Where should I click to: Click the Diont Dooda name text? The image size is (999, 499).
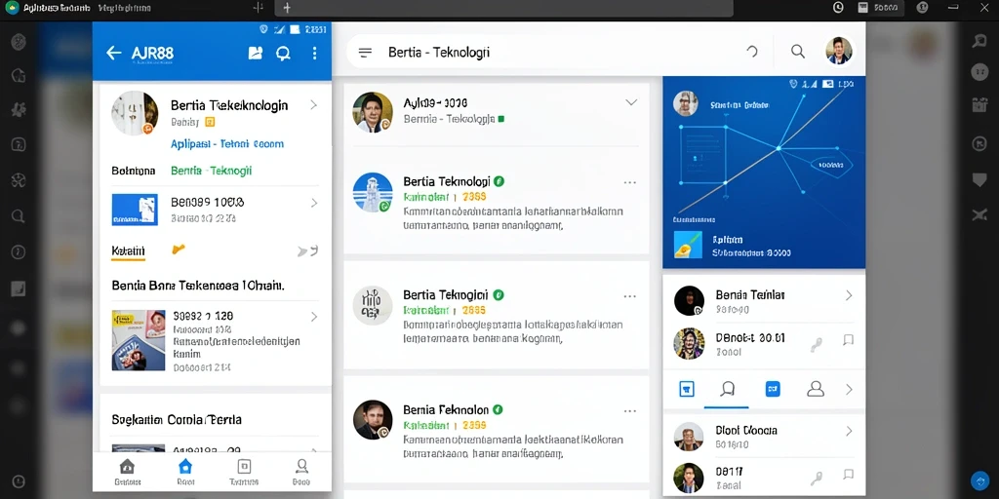coord(746,430)
